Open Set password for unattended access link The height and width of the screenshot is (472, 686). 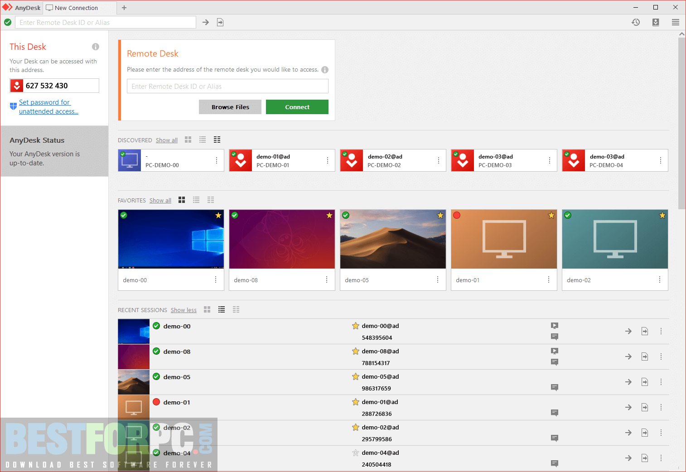pos(48,107)
